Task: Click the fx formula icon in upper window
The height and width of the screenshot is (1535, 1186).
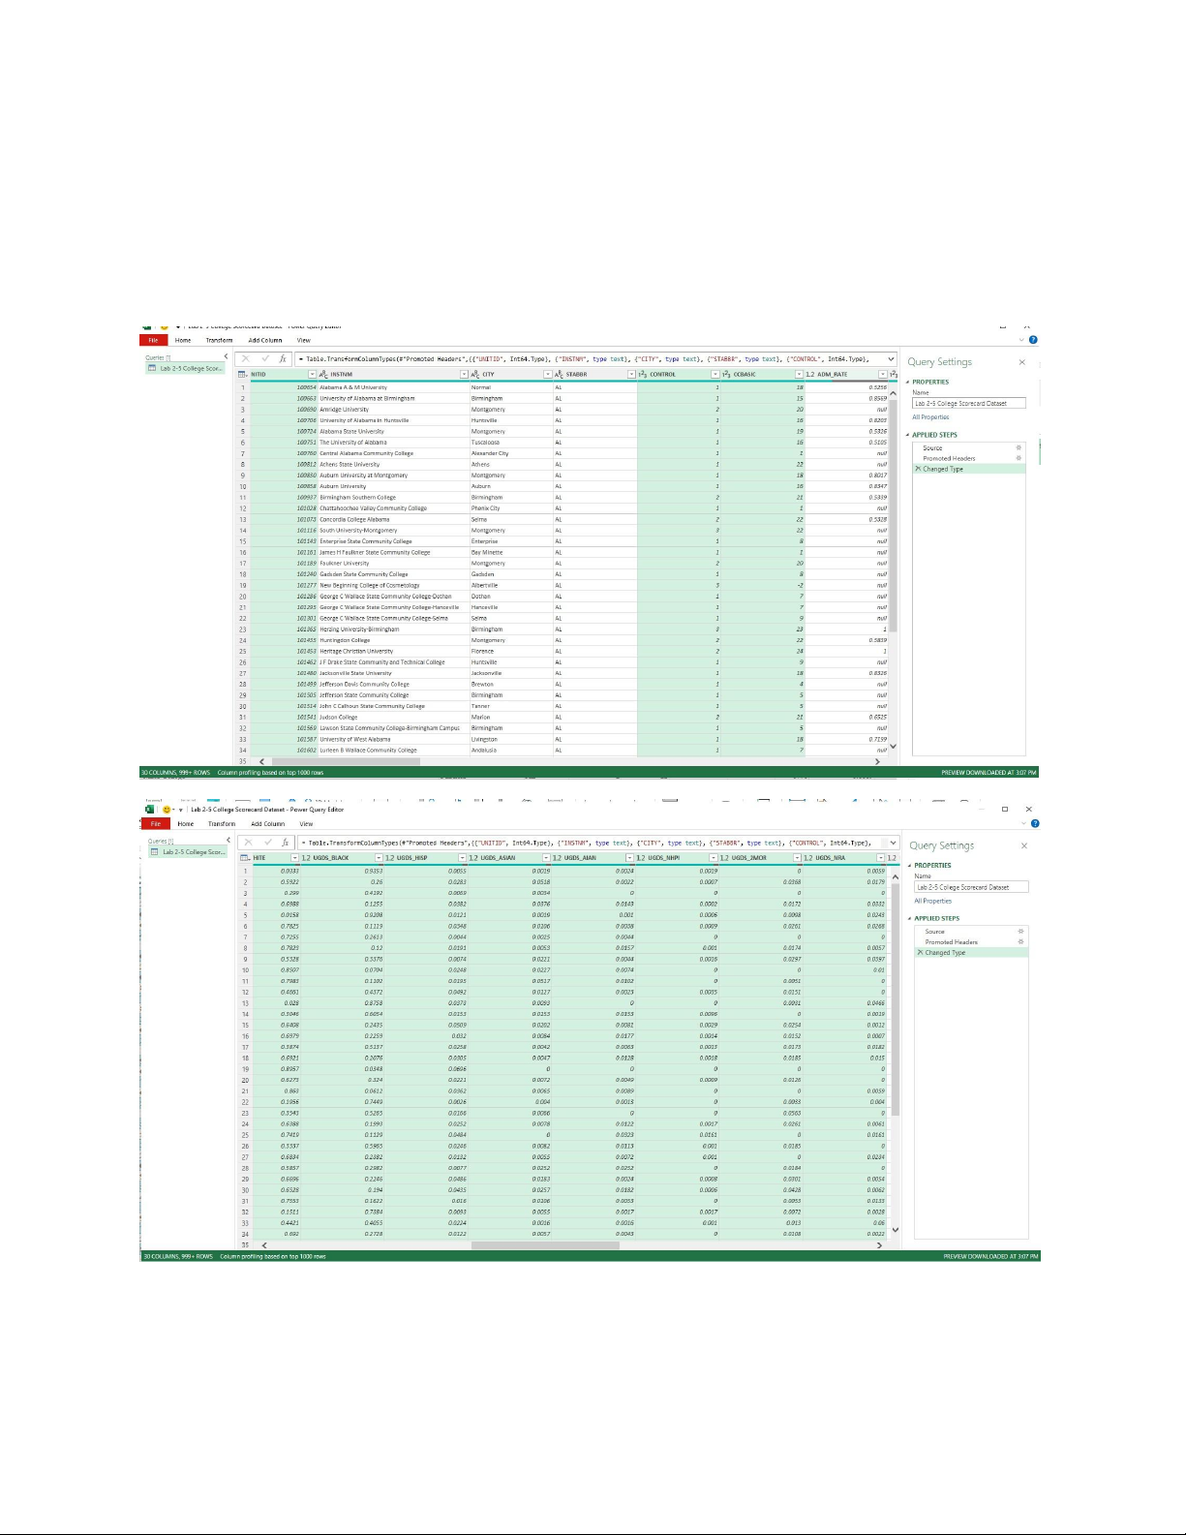Action: 283,359
